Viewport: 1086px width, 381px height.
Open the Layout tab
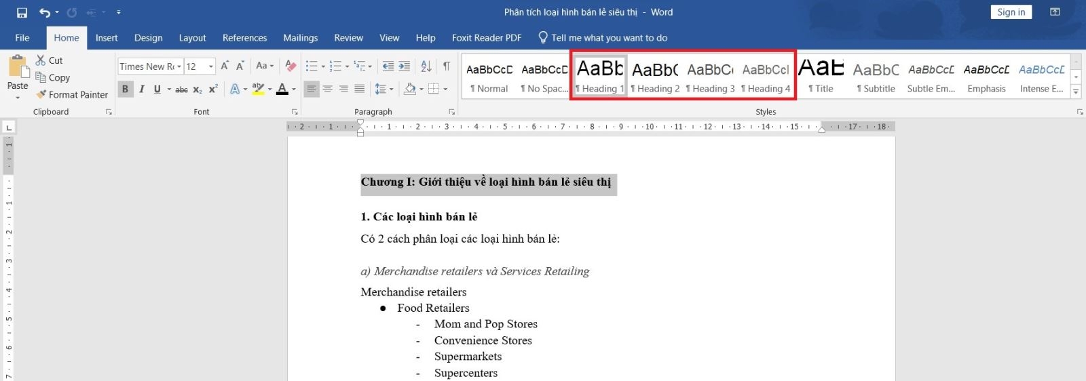[192, 38]
